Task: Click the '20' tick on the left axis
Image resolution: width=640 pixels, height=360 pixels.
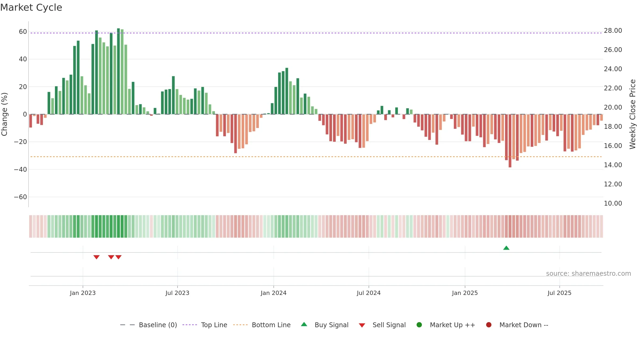Action: pos(23,87)
